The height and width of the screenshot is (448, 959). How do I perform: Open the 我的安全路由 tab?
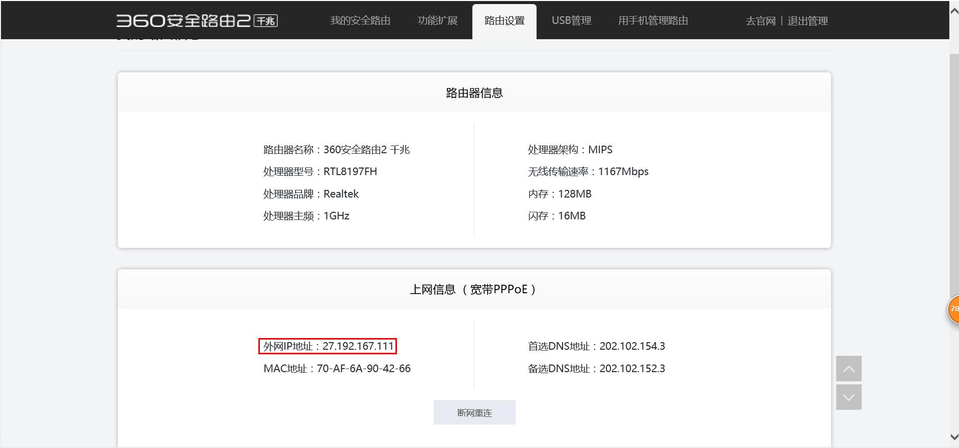(x=360, y=20)
